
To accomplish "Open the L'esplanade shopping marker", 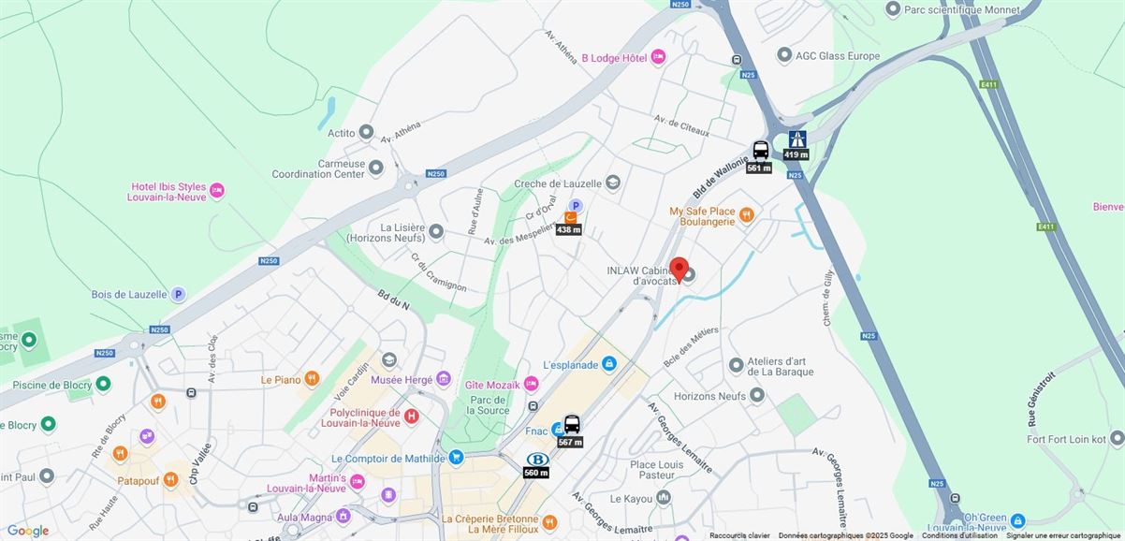I will tap(609, 363).
